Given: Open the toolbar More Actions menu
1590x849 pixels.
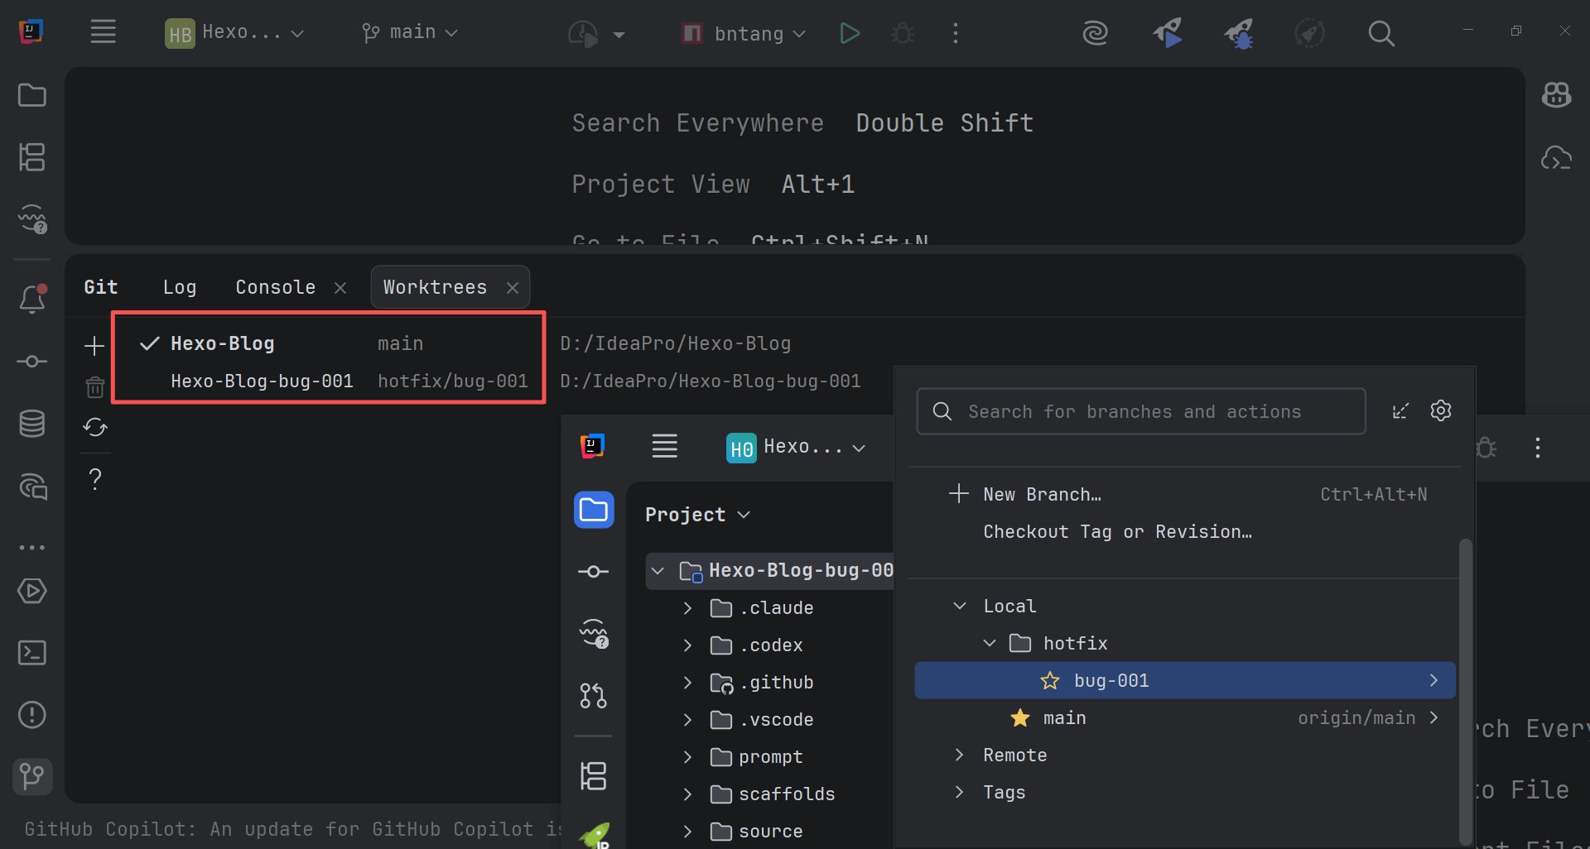Looking at the screenshot, I should (x=956, y=33).
